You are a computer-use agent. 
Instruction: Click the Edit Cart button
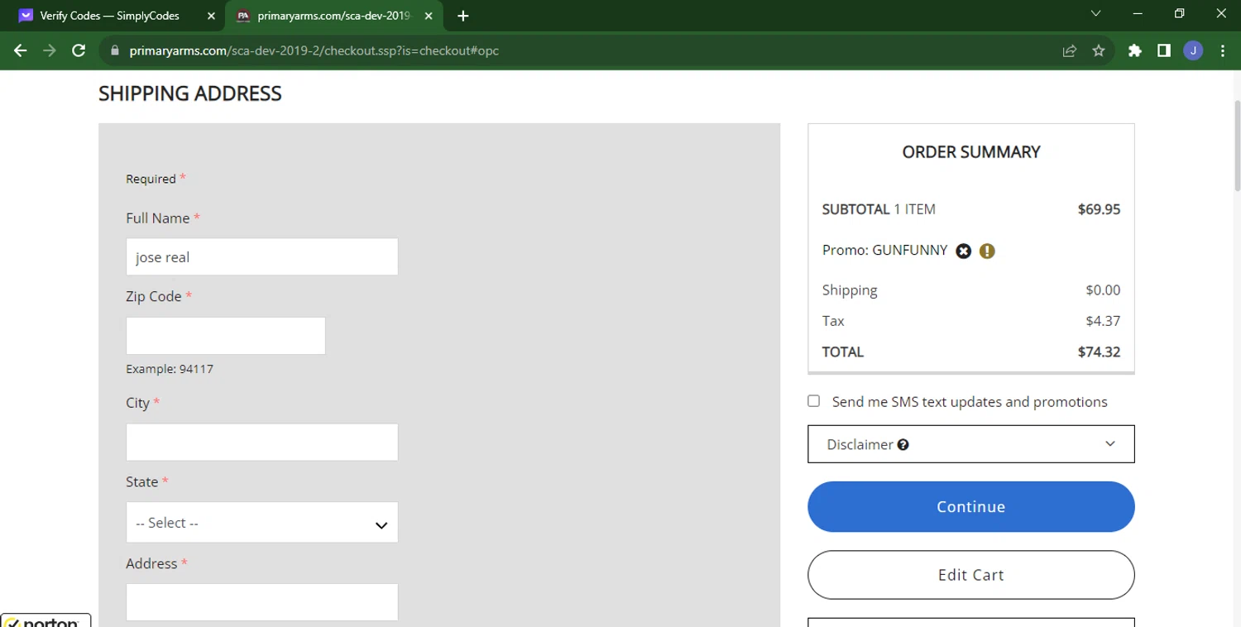pyautogui.click(x=971, y=575)
